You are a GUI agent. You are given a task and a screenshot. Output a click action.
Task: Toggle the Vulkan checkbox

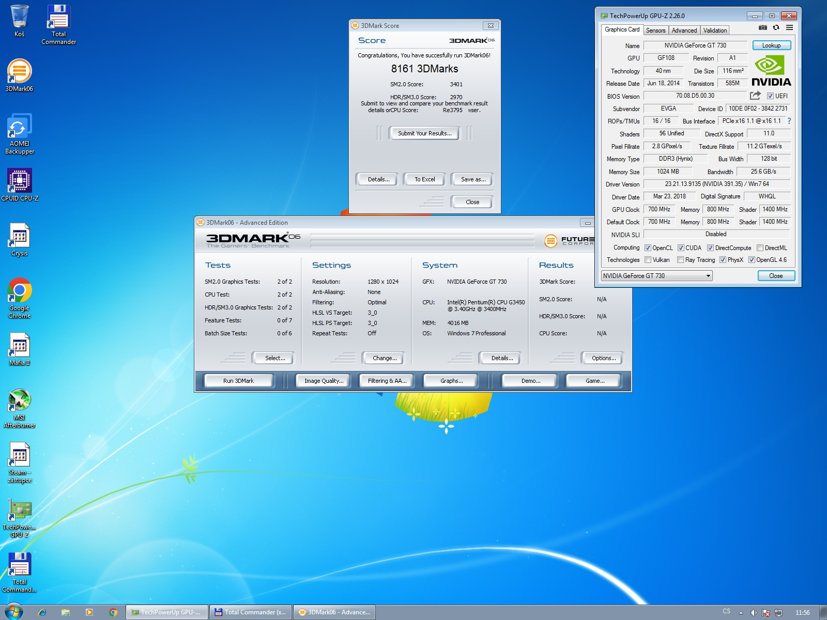click(x=648, y=260)
